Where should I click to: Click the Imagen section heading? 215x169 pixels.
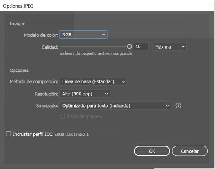18,24
